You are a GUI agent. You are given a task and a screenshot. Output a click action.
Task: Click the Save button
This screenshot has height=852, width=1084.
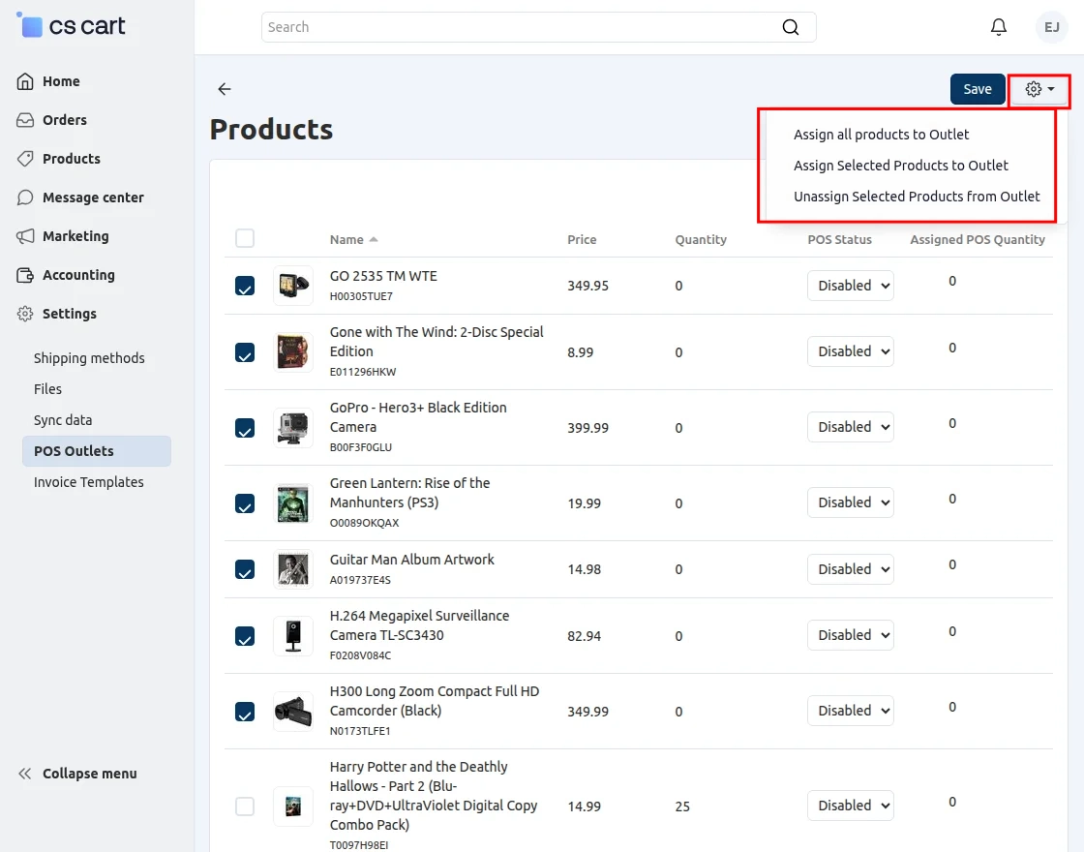tap(978, 89)
